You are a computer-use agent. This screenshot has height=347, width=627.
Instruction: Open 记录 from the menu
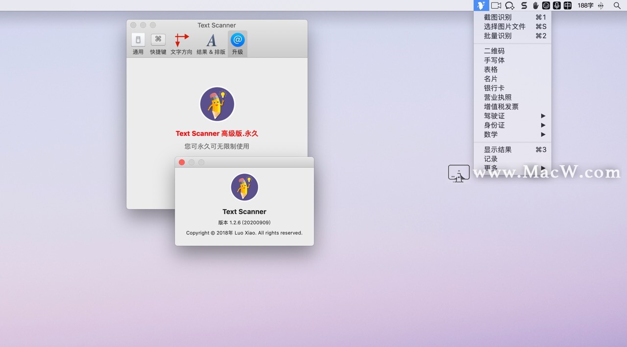[x=490, y=158]
